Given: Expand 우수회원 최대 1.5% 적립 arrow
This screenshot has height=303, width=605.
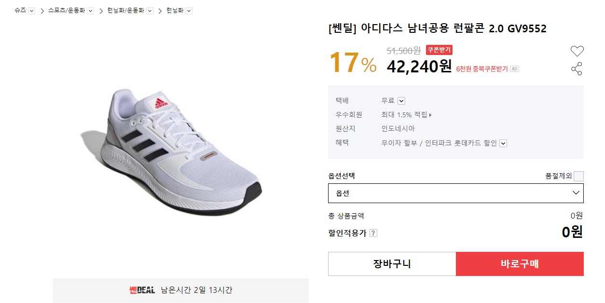Looking at the screenshot, I should (430, 115).
